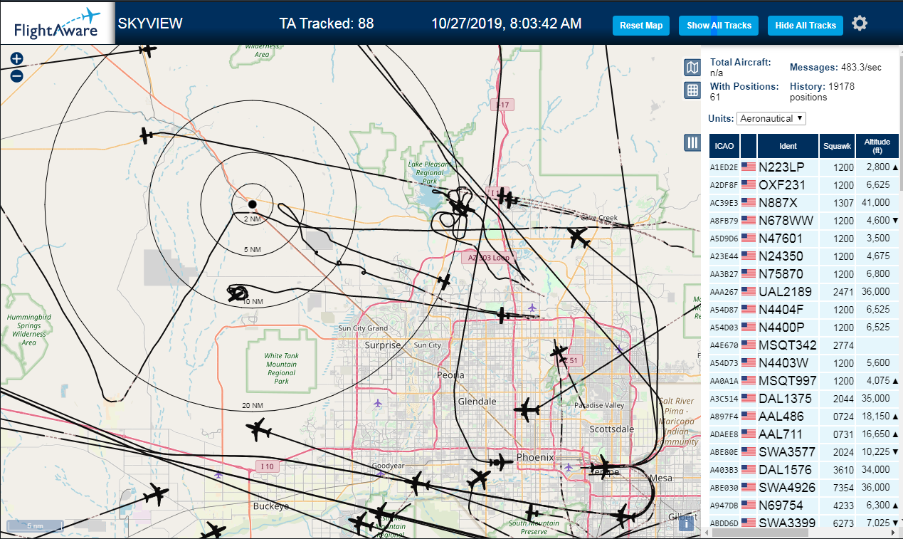Select the aircraft icon left of Phoenix label

[501, 462]
